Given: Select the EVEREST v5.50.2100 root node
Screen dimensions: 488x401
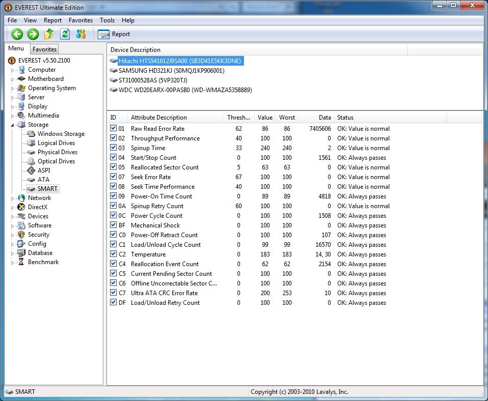Looking at the screenshot, I should tap(44, 61).
